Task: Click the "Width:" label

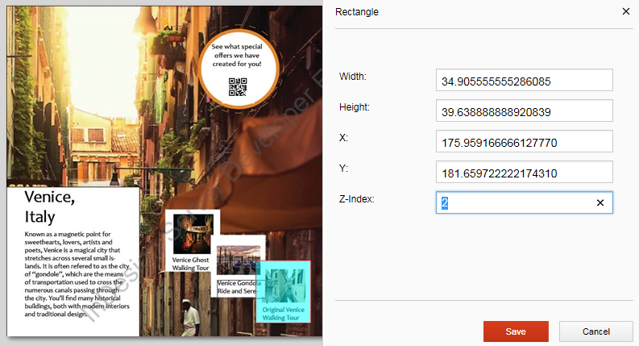Action: click(352, 77)
